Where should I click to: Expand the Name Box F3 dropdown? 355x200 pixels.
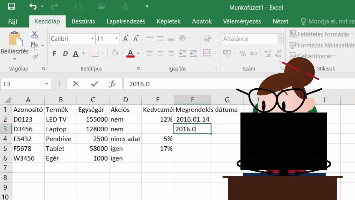(47, 84)
